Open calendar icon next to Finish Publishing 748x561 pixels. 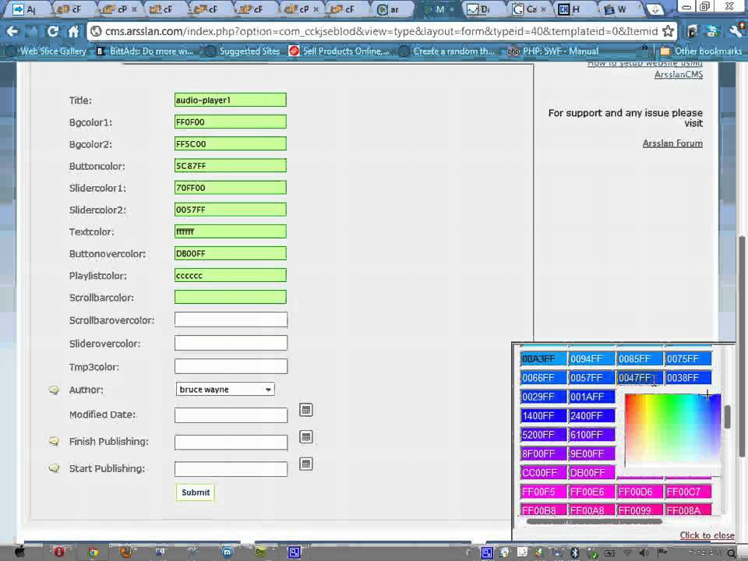[x=305, y=437]
